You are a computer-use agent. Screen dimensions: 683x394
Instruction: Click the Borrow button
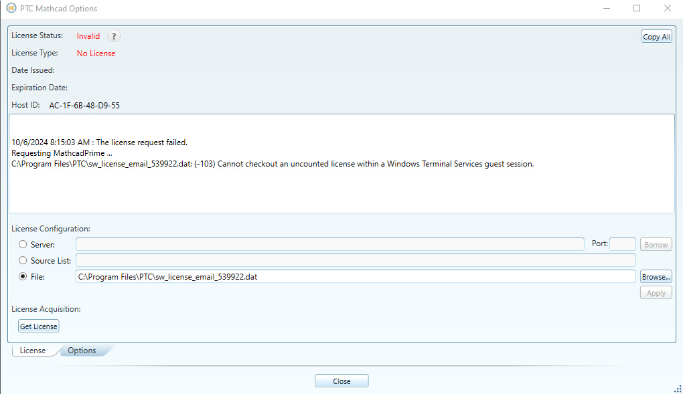point(656,244)
